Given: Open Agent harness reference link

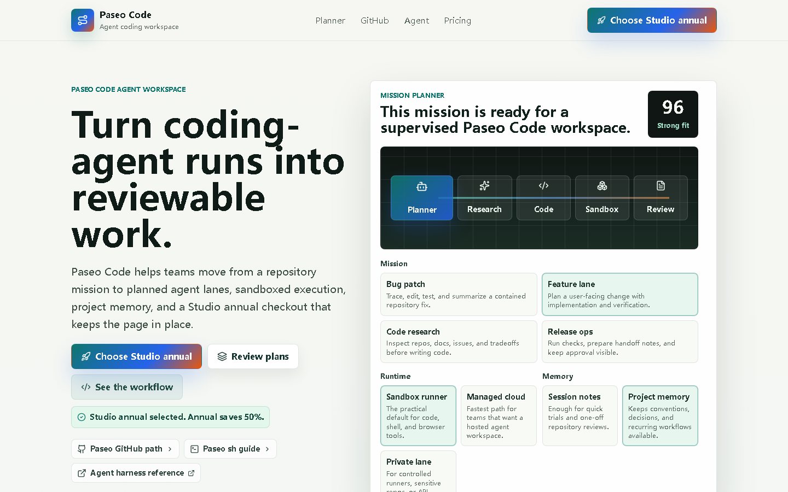Looking at the screenshot, I should point(136,473).
